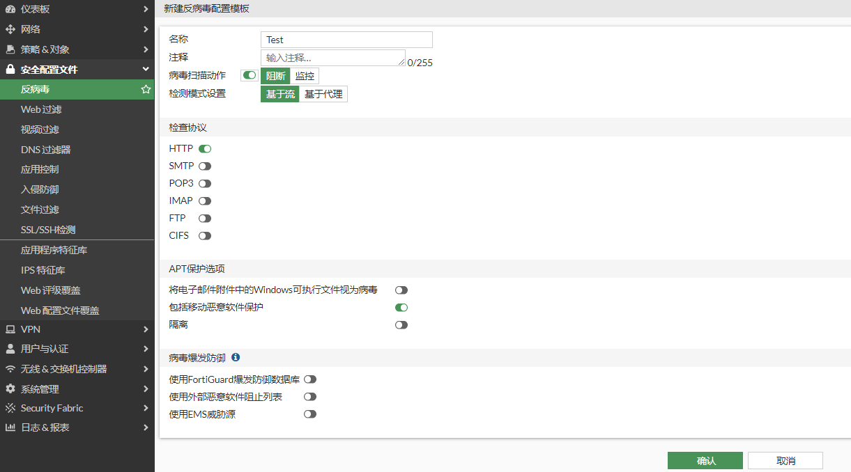The image size is (851, 472).
Task: Click the info icon next to 病毒爆发防御
Action: (x=236, y=357)
